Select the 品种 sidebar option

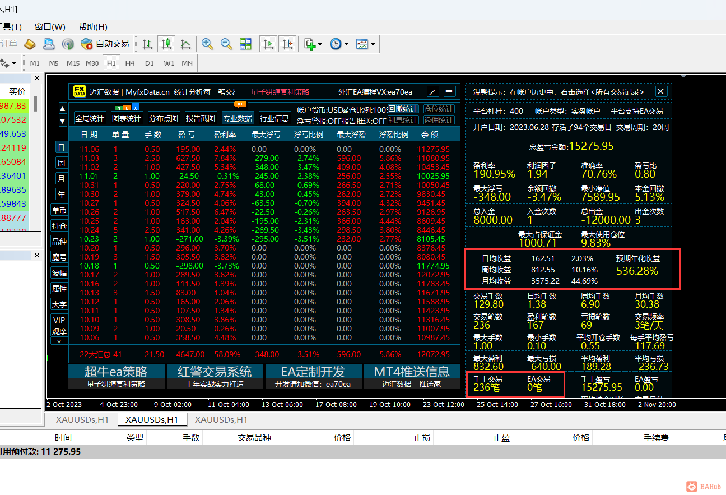[59, 242]
